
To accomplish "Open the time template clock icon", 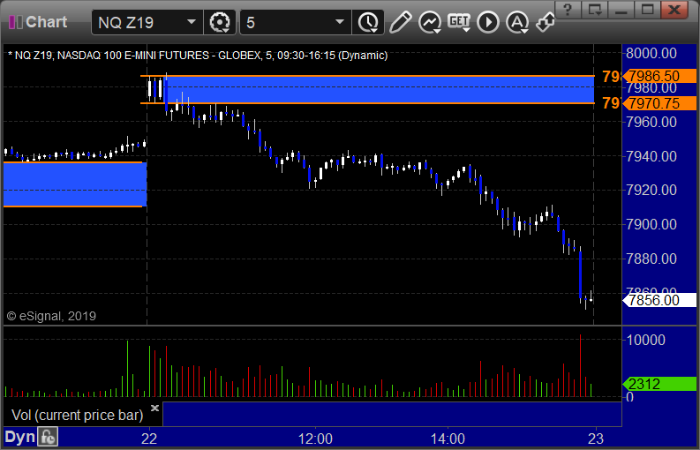I will pyautogui.click(x=368, y=22).
